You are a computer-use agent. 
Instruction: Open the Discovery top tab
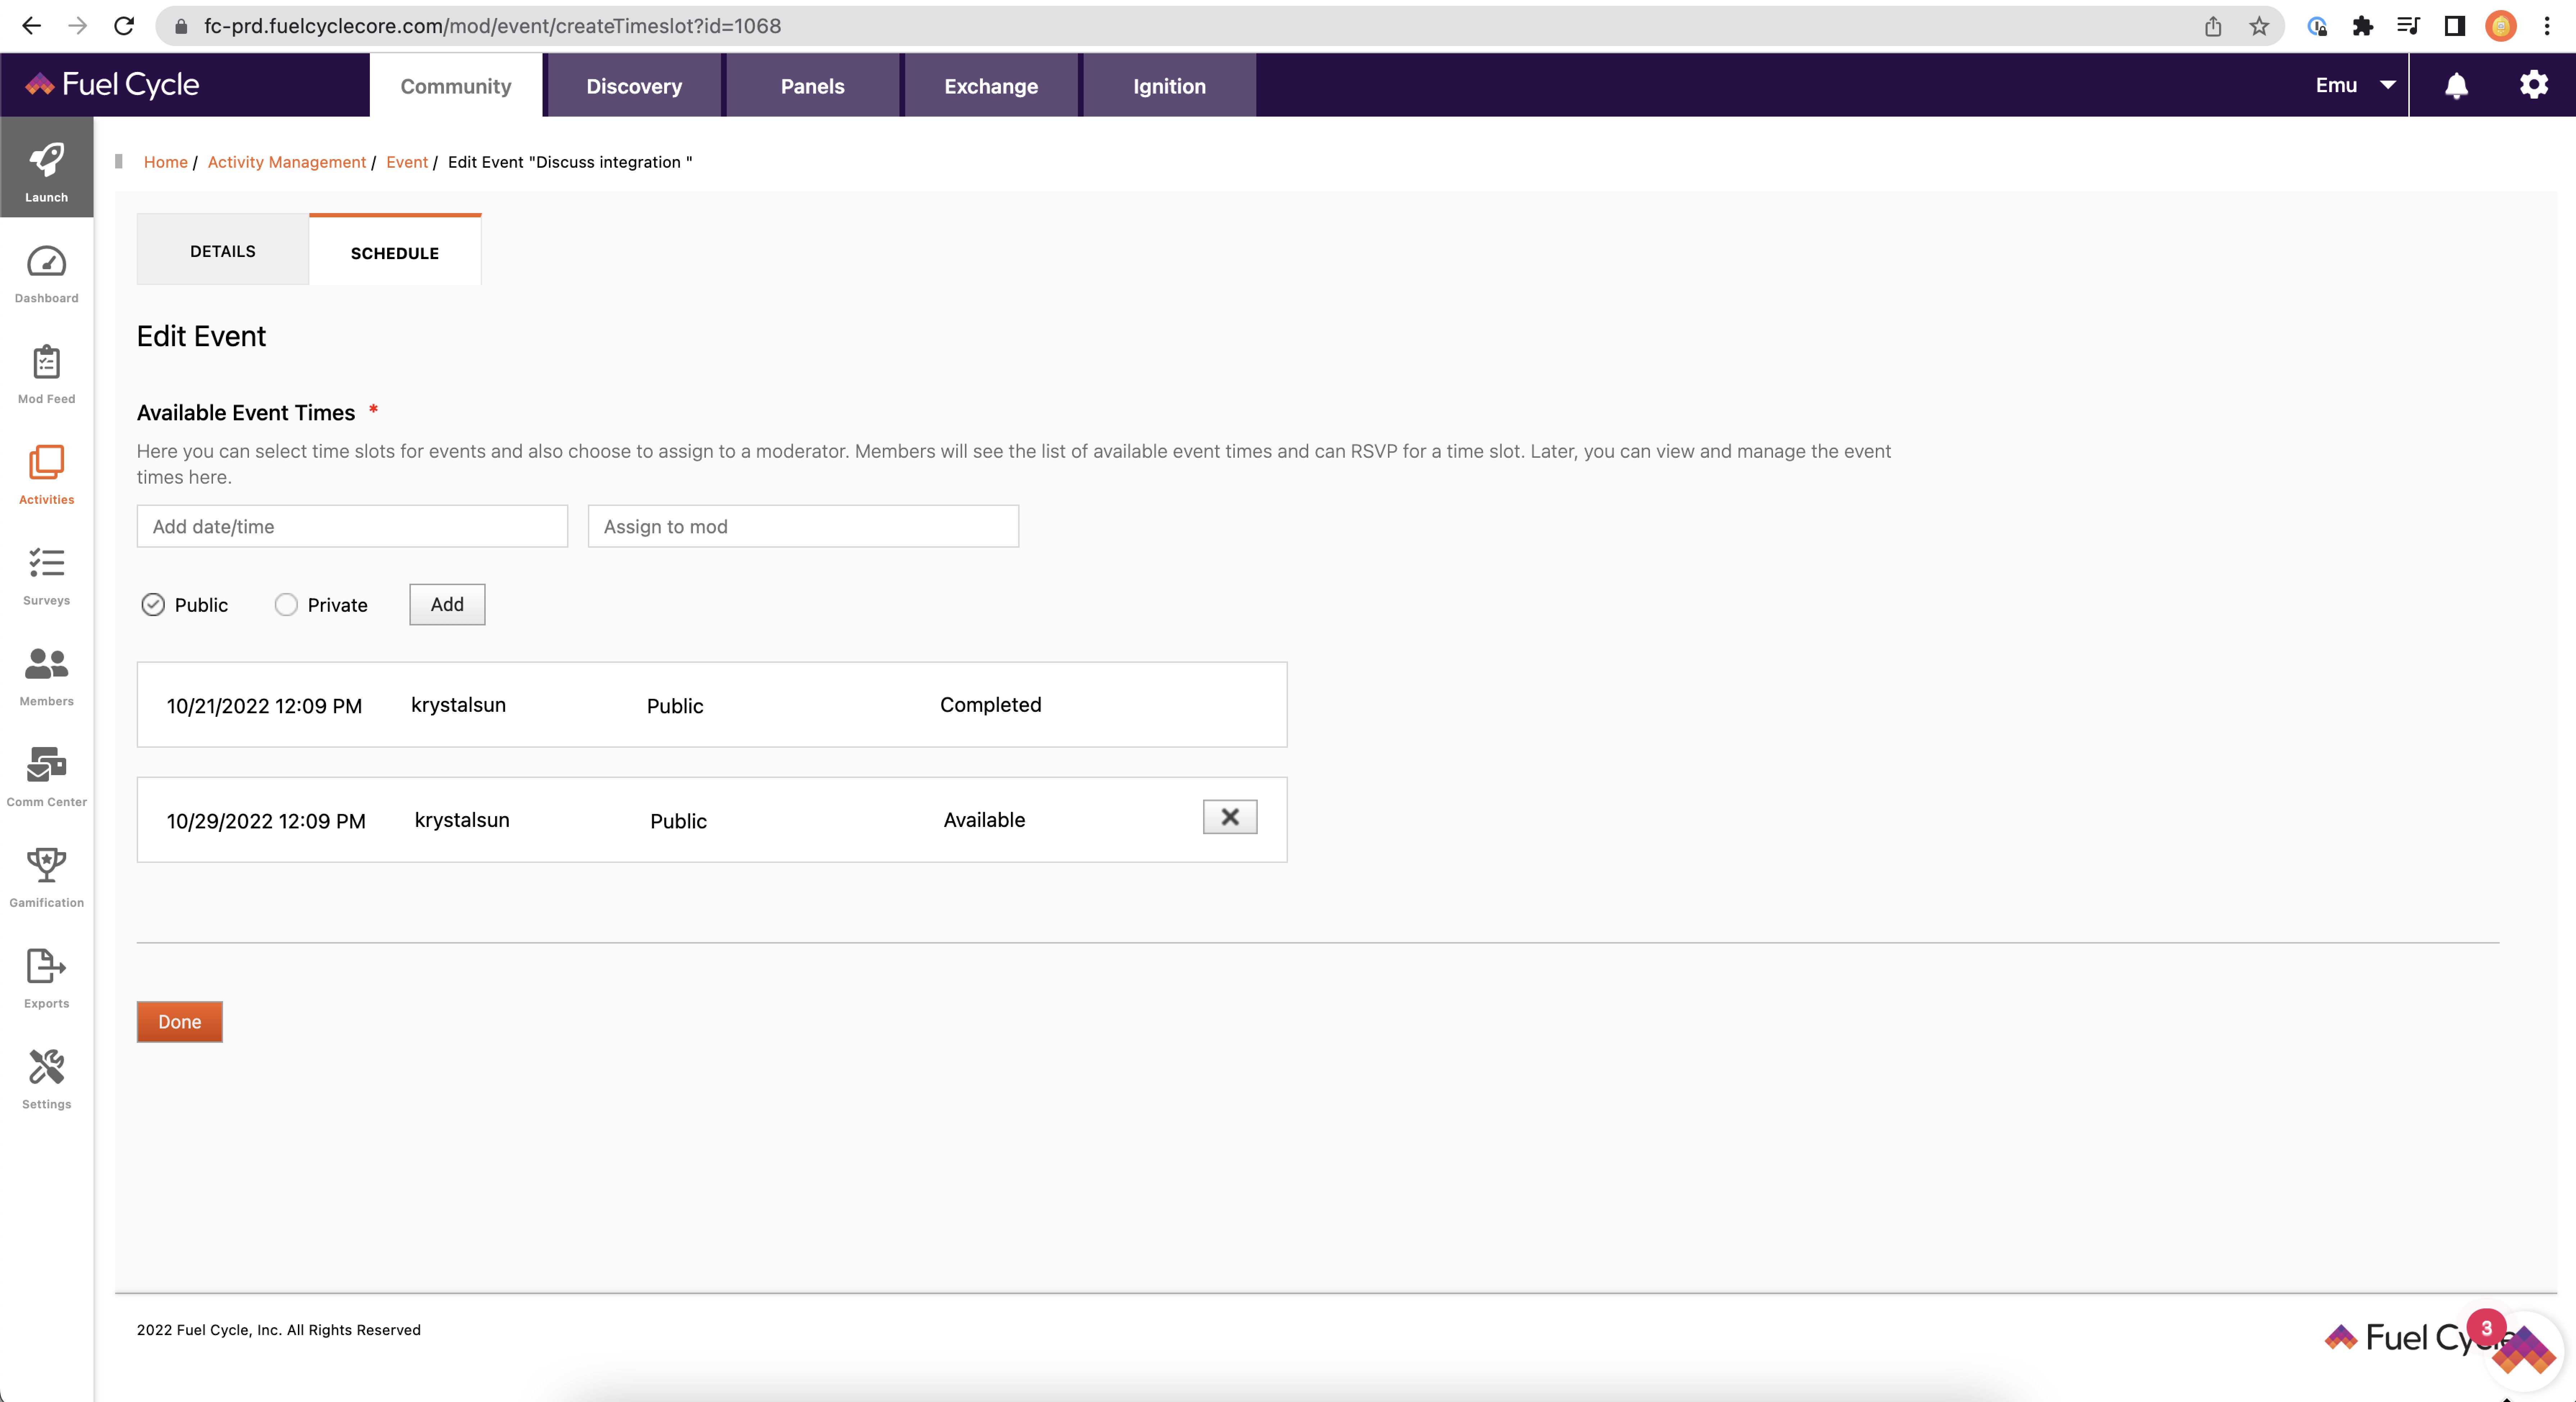[634, 86]
